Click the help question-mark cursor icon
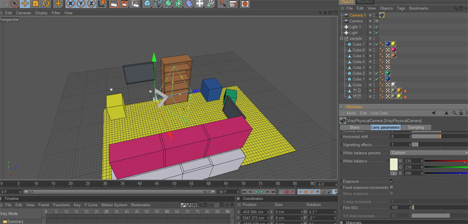This screenshot has height=224, width=468. 223,3
